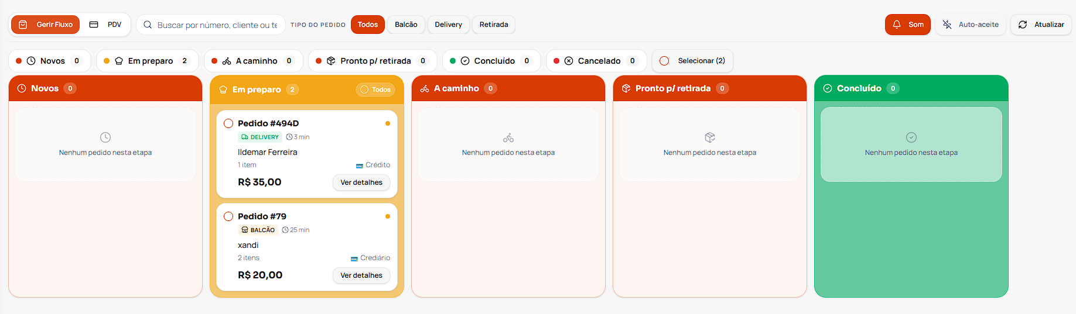Screen dimensions: 1076x314
Task: Click the clock icon in Novos filter chip
Action: (x=31, y=61)
